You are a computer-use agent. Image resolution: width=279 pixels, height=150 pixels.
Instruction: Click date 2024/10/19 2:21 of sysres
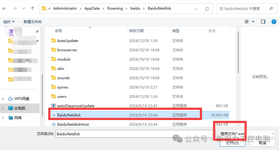pos(143,87)
